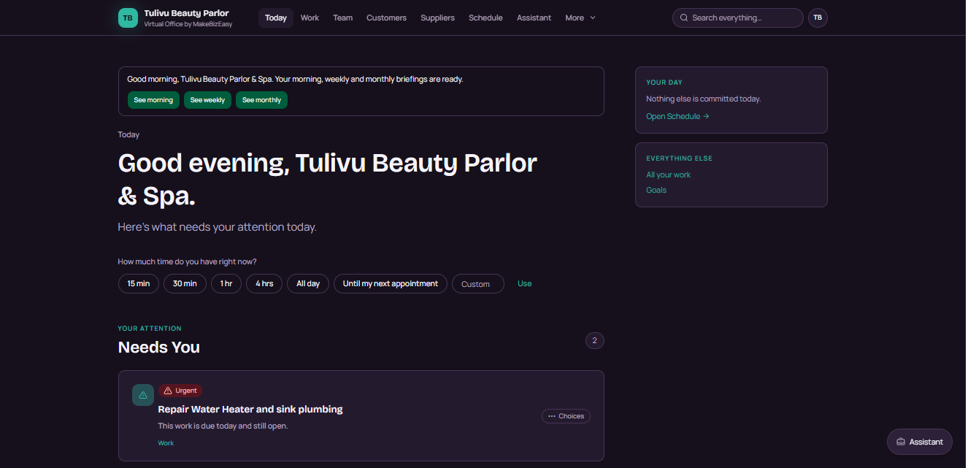Select the All day time chip
968x468 pixels.
[308, 283]
